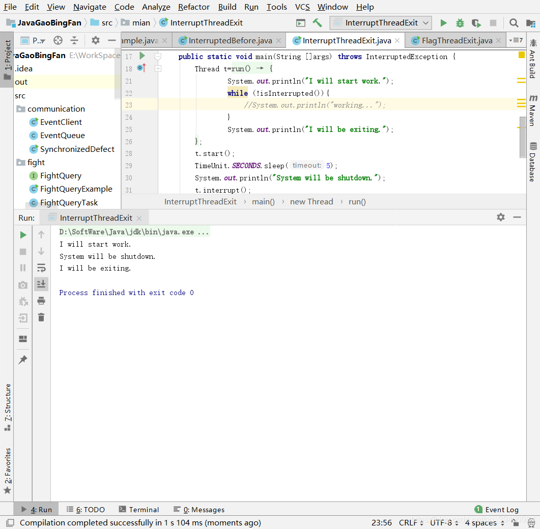Rerun the program in Run panel
This screenshot has height=529, width=540.
23,235
